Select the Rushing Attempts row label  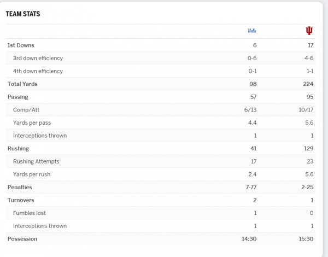(36, 161)
